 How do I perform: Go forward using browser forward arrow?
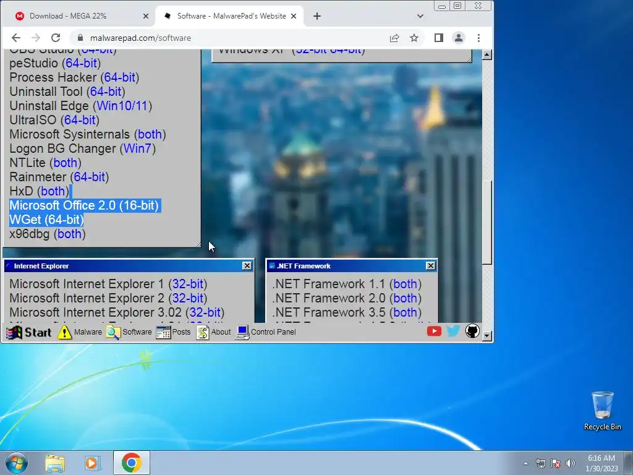point(36,38)
